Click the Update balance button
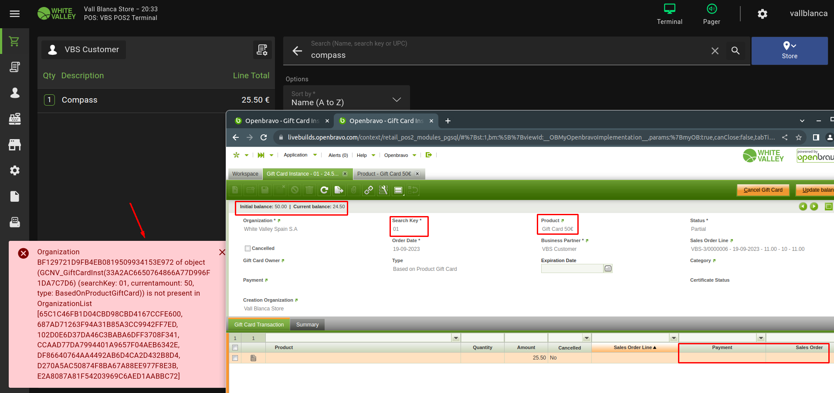Image resolution: width=834 pixels, height=393 pixels. [x=815, y=190]
